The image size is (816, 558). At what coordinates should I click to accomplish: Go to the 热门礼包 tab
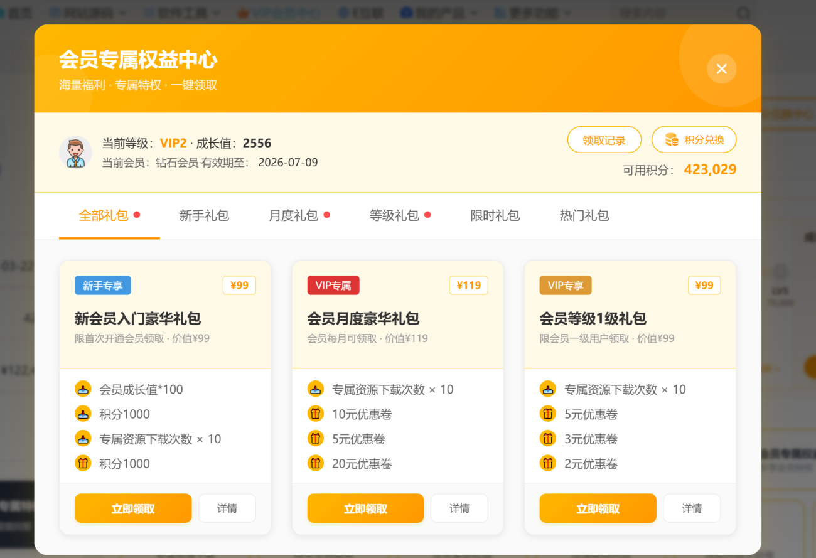coord(584,216)
